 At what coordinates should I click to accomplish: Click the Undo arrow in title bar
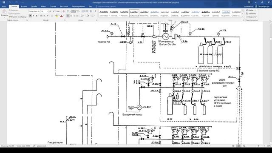tap(10, 2)
